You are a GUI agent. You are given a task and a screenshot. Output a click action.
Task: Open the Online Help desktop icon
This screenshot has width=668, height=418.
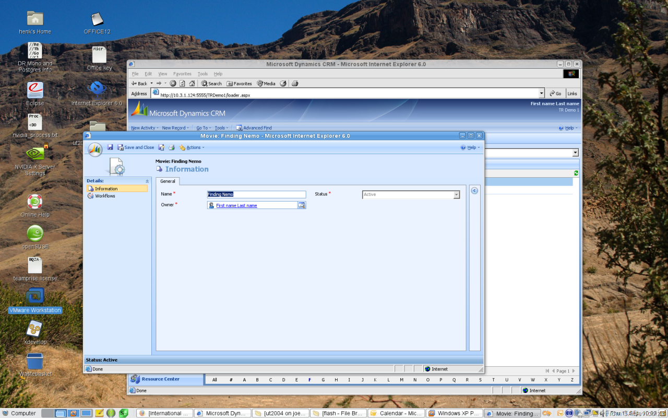[35, 205]
